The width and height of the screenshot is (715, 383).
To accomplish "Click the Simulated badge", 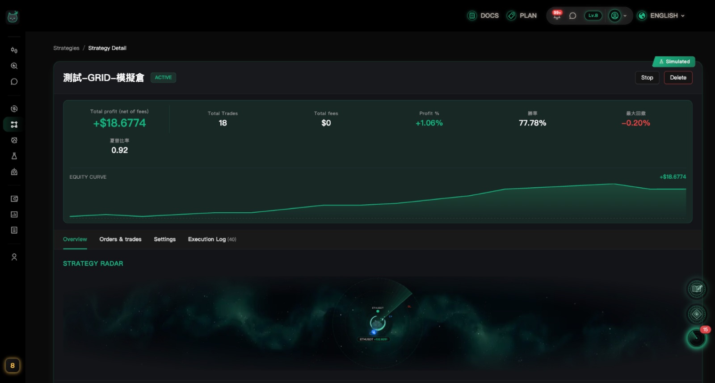I will [x=674, y=62].
